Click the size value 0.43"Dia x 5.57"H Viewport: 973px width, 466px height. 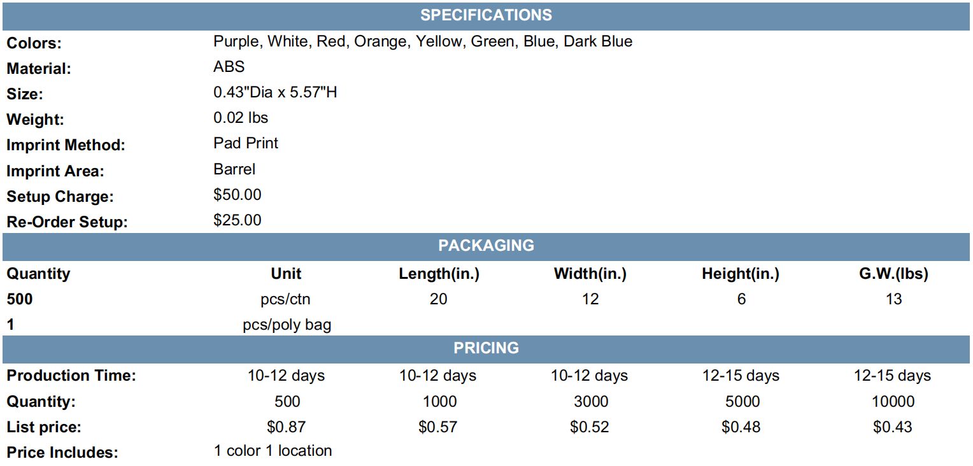coord(275,92)
